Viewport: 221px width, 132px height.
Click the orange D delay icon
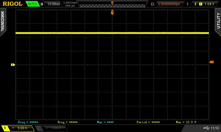pyautogui.click(x=152, y=4)
